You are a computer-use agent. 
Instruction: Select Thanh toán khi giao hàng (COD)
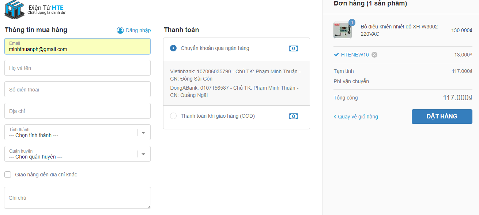coord(173,116)
